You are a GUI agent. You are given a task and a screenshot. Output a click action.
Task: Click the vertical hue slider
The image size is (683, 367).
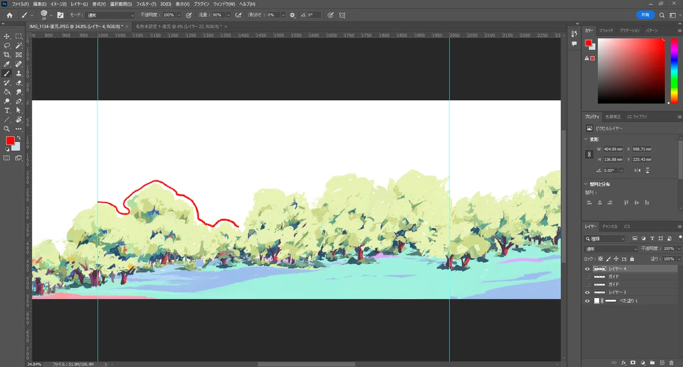pos(674,71)
